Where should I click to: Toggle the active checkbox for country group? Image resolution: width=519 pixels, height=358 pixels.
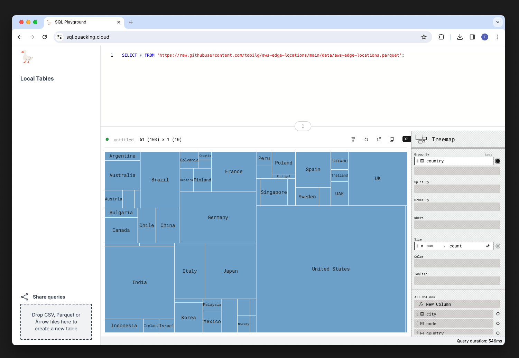point(498,161)
